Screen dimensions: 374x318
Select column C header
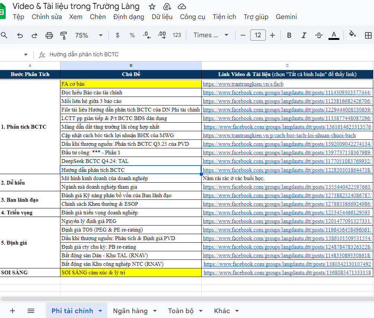(x=287, y=65)
